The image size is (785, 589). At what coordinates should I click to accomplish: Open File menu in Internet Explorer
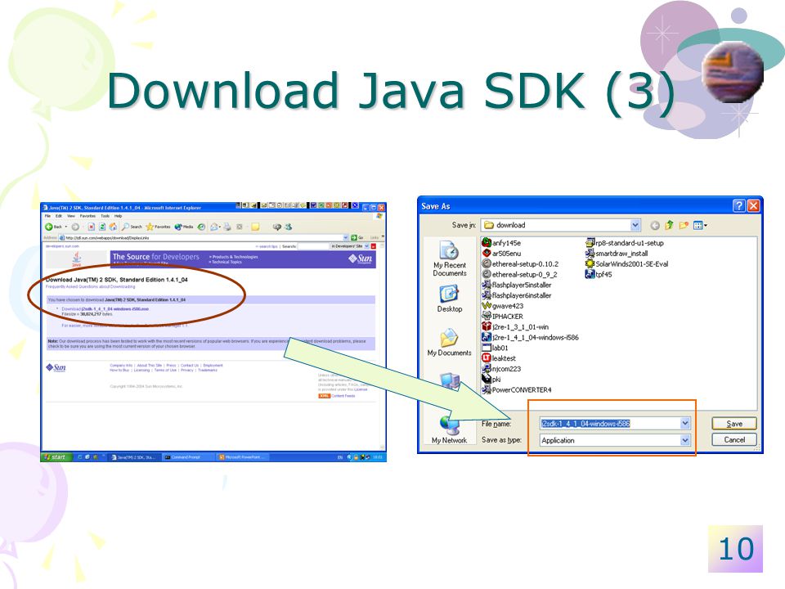coord(47,216)
